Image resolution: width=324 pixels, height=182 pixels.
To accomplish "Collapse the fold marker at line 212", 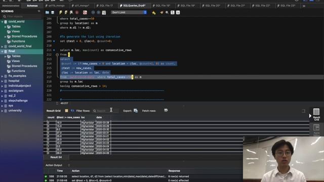I will (57, 55).
